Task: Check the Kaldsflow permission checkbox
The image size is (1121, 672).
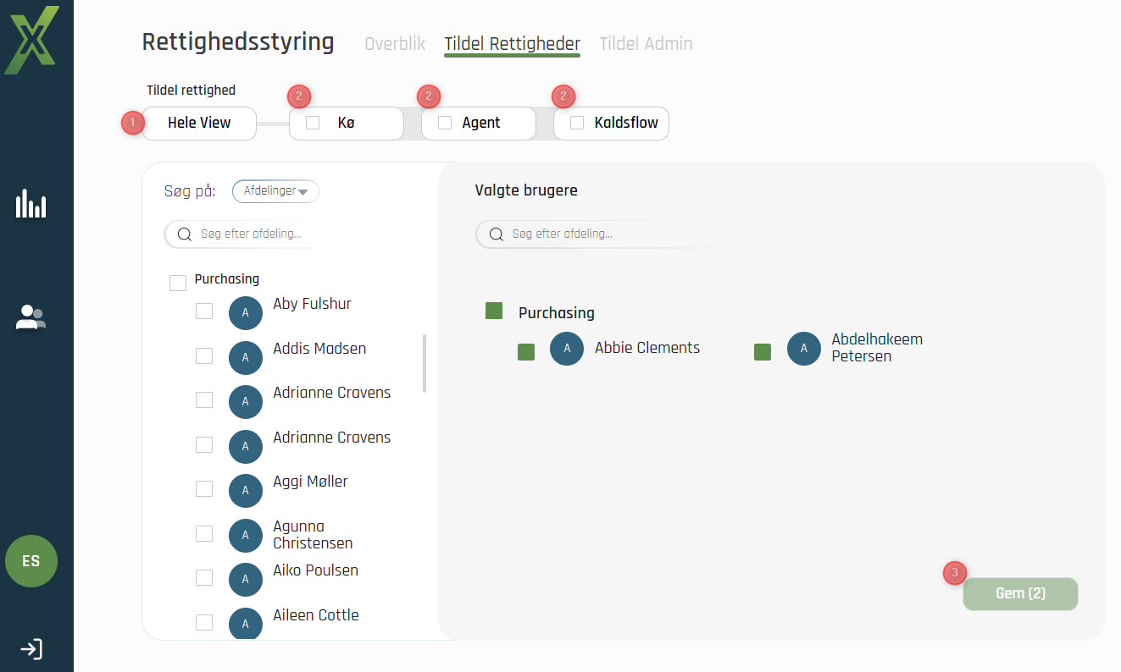Action: click(x=577, y=123)
